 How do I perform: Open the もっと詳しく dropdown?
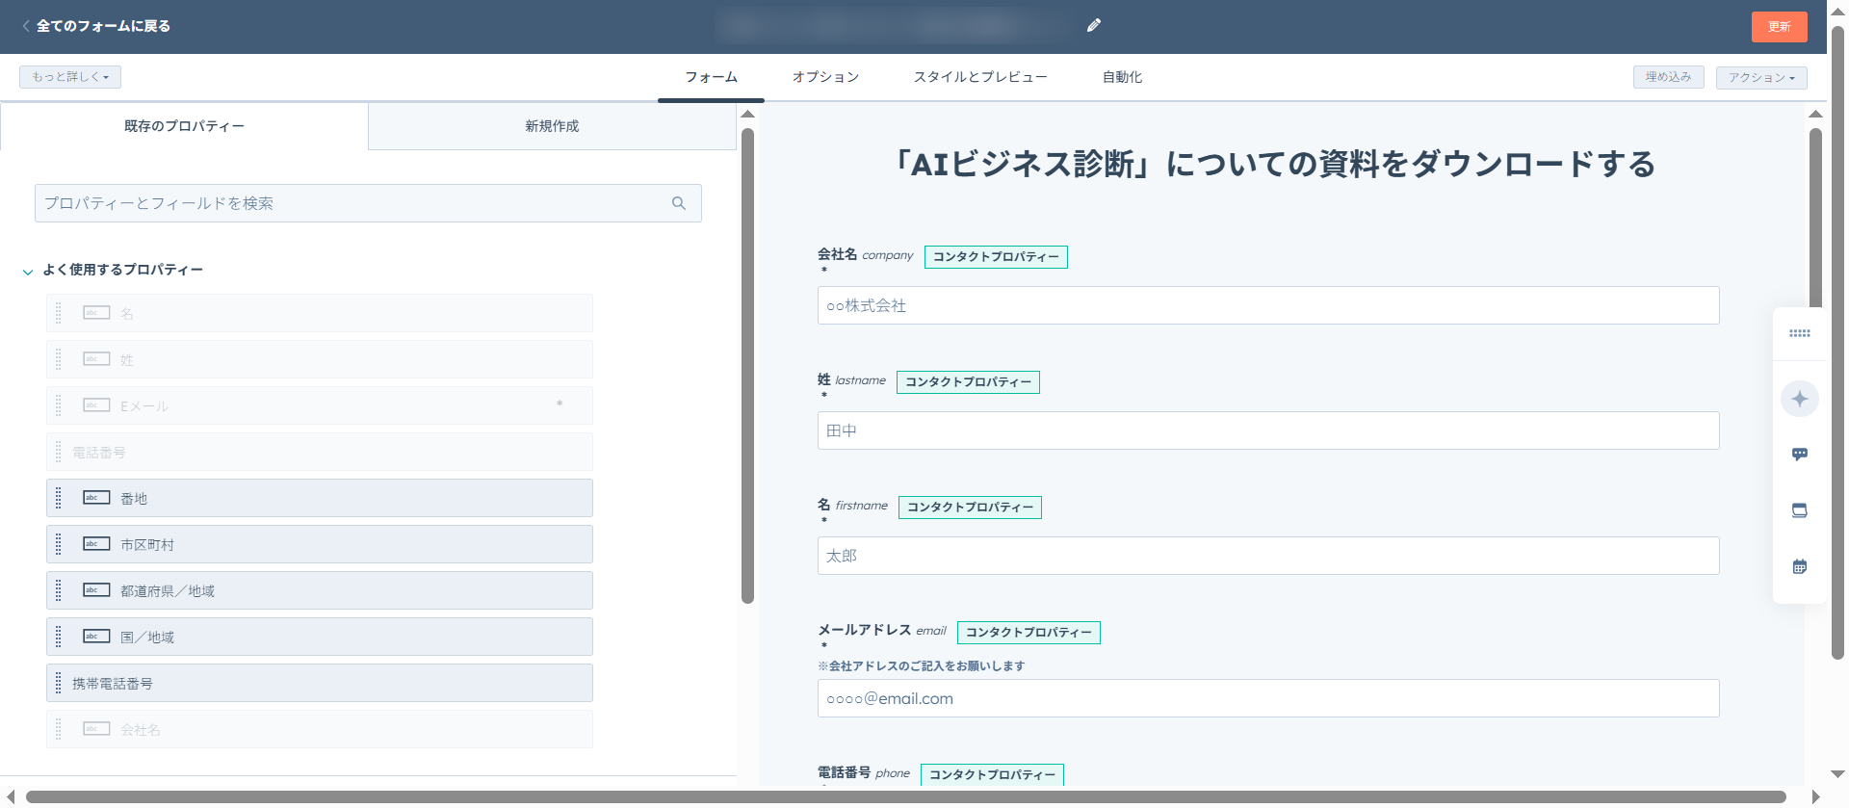pos(70,77)
